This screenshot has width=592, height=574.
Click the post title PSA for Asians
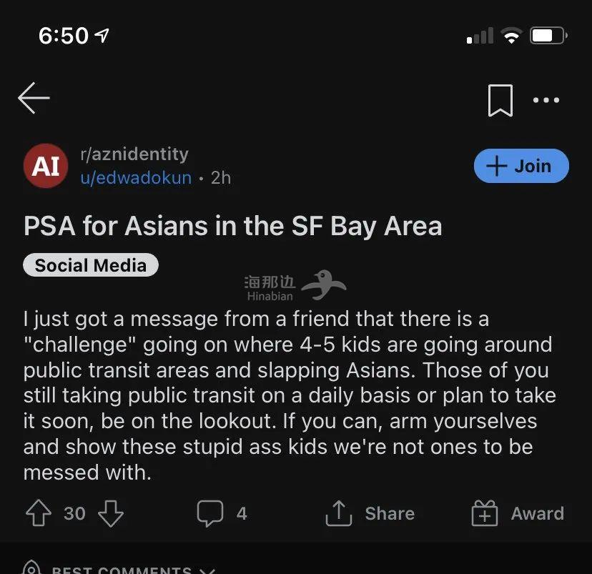[232, 227]
